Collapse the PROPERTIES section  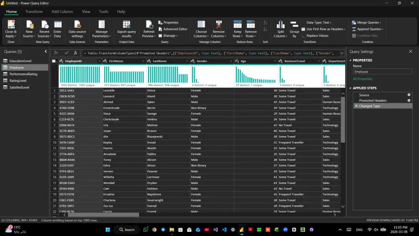[350, 60]
